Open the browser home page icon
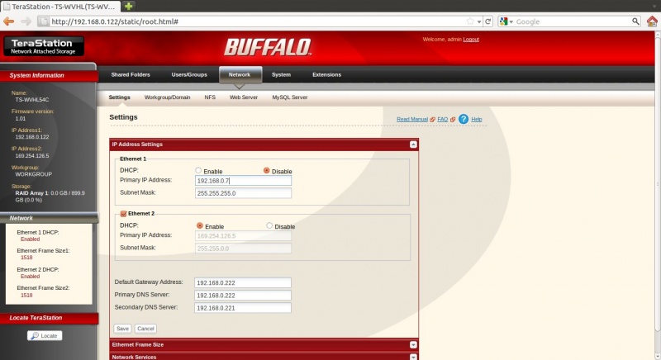 [x=652, y=21]
